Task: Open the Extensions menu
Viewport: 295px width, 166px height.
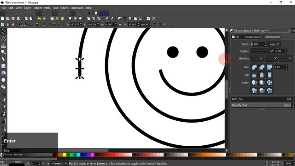Action: point(77,8)
